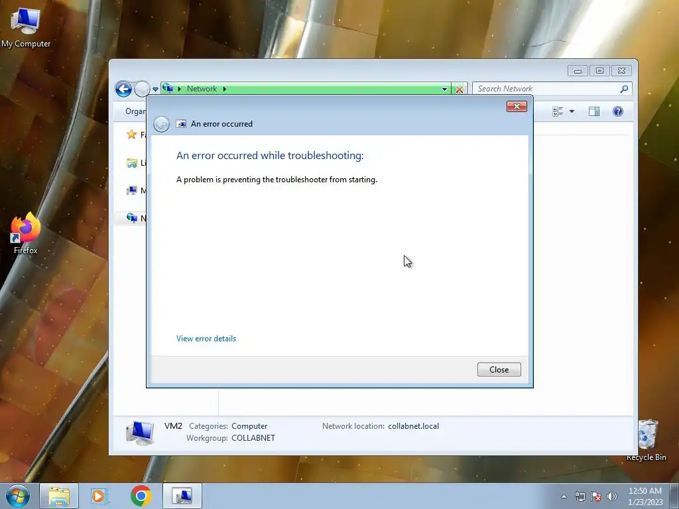This screenshot has height=509, width=679.
Task: Click the search magnifier icon
Action: [624, 89]
